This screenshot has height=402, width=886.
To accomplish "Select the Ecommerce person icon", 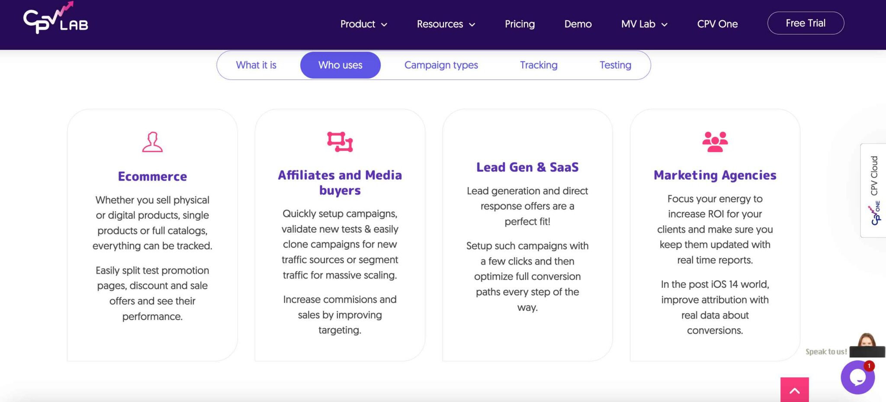I will (152, 141).
